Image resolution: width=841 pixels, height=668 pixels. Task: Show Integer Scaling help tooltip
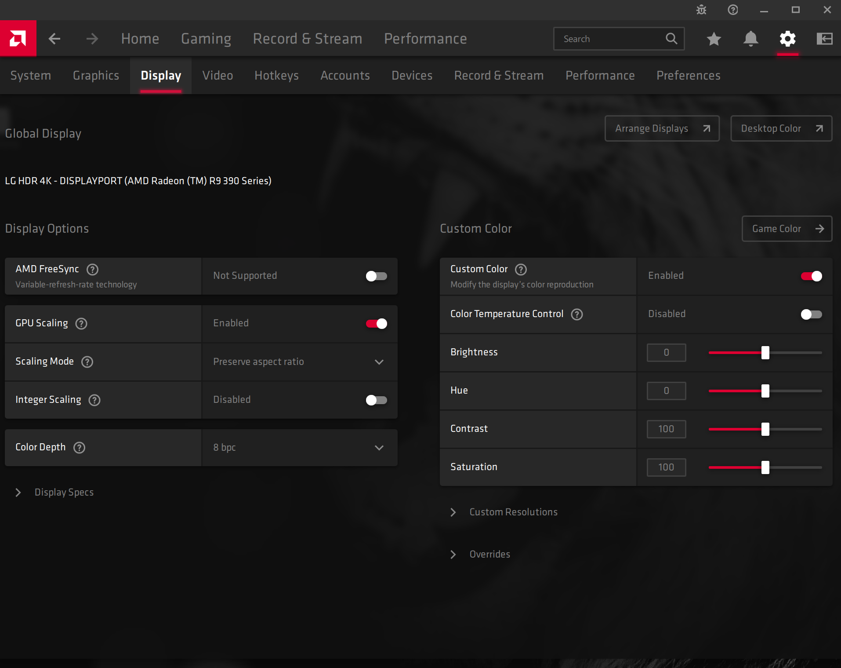[x=94, y=400]
